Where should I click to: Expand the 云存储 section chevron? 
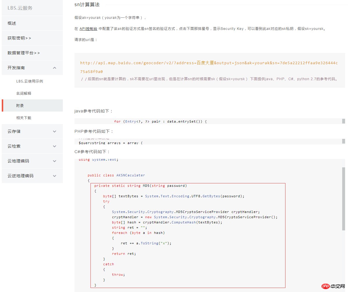point(55,131)
